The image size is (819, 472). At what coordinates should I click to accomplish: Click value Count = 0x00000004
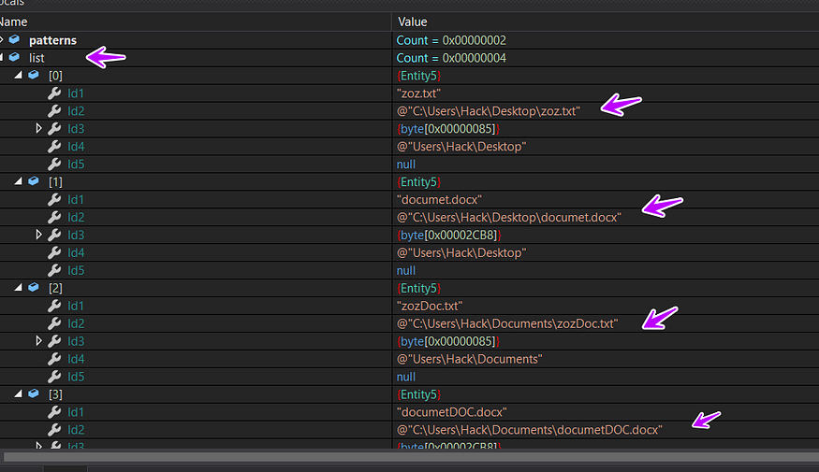point(451,58)
